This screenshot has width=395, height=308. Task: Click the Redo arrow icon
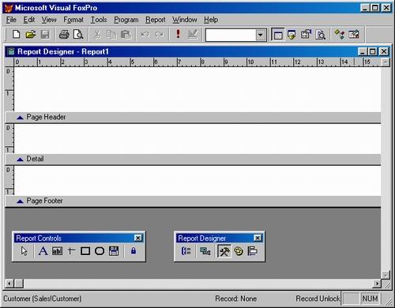point(159,35)
